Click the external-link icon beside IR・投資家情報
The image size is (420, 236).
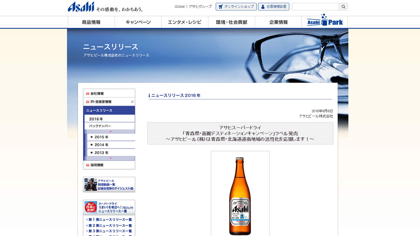click(x=132, y=102)
